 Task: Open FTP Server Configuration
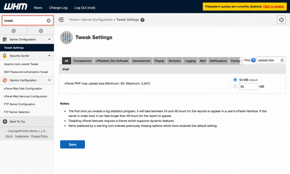(x=20, y=104)
